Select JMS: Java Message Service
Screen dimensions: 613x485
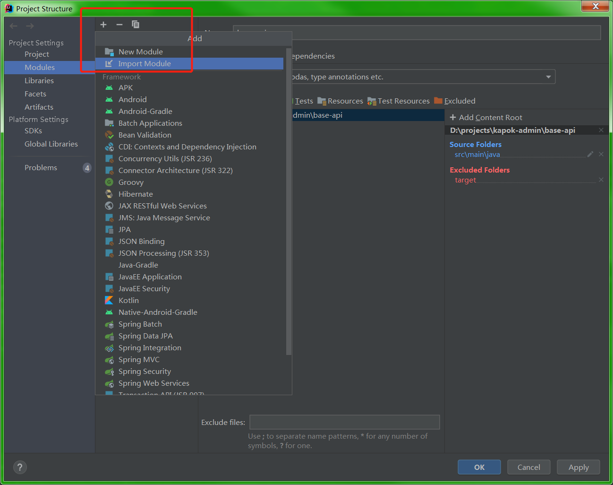[190, 218]
